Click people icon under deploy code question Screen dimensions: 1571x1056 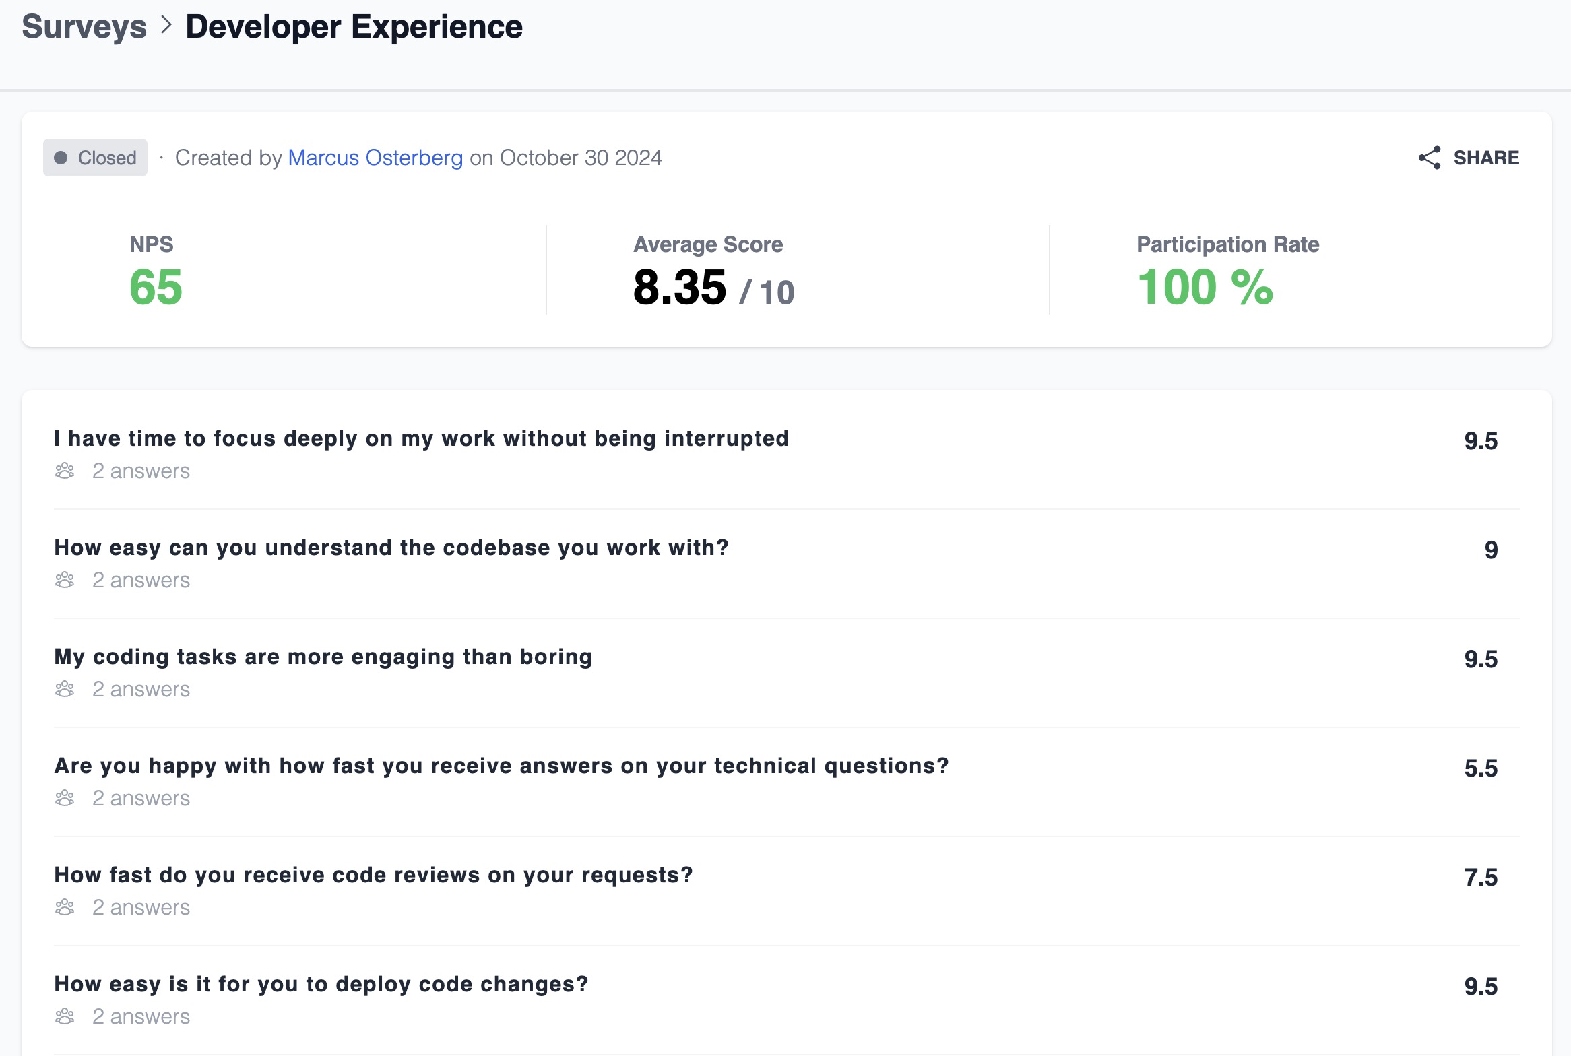tap(65, 1016)
